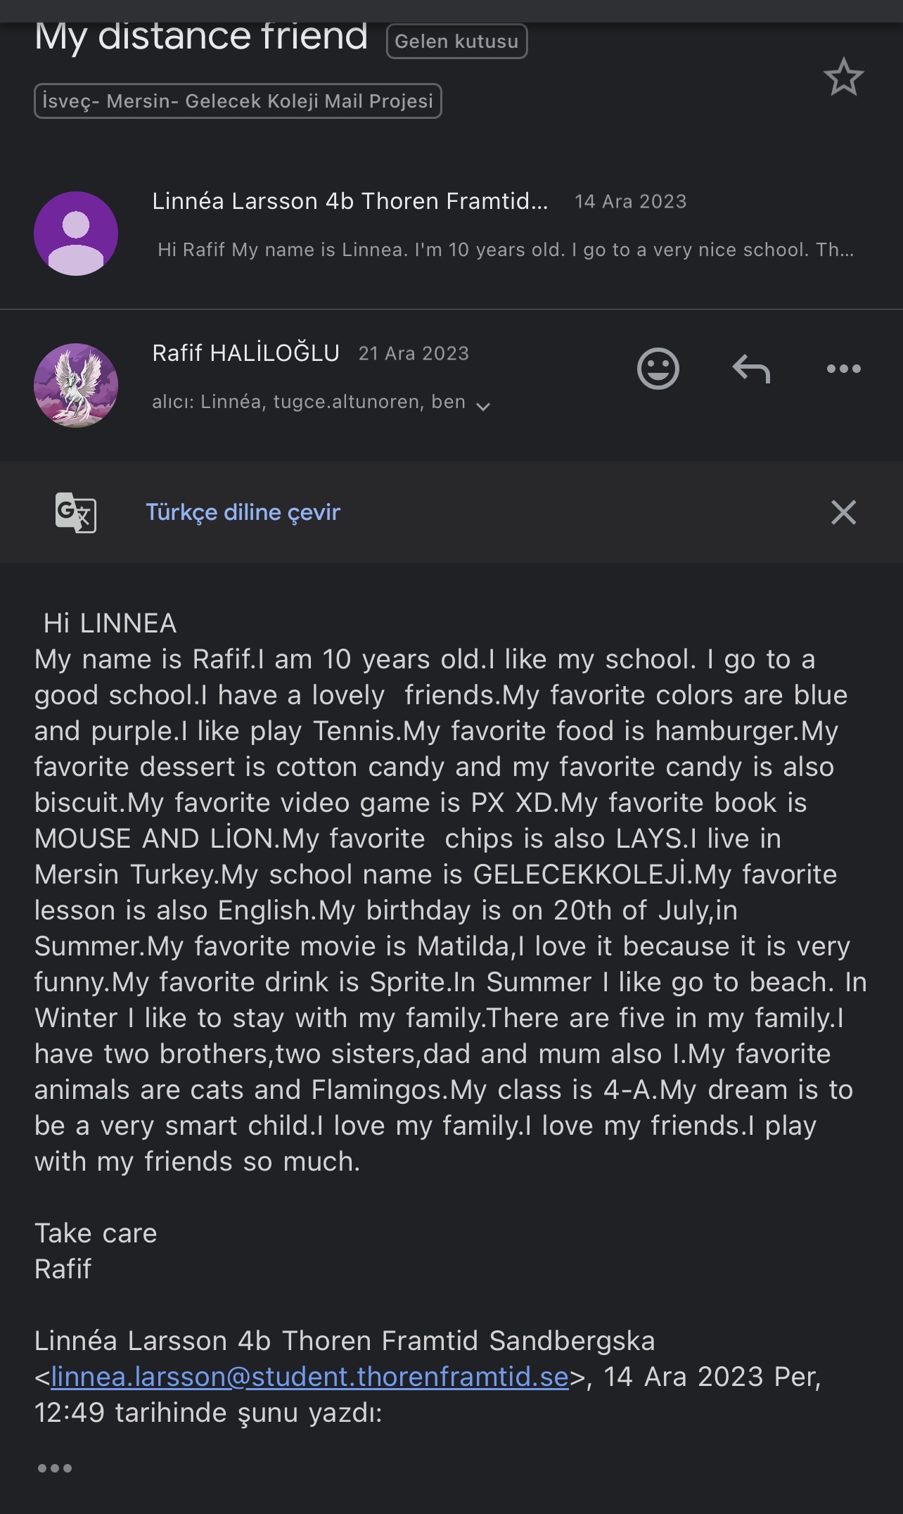Show the trimmed quoted text
The image size is (903, 1514).
coord(55,1468)
